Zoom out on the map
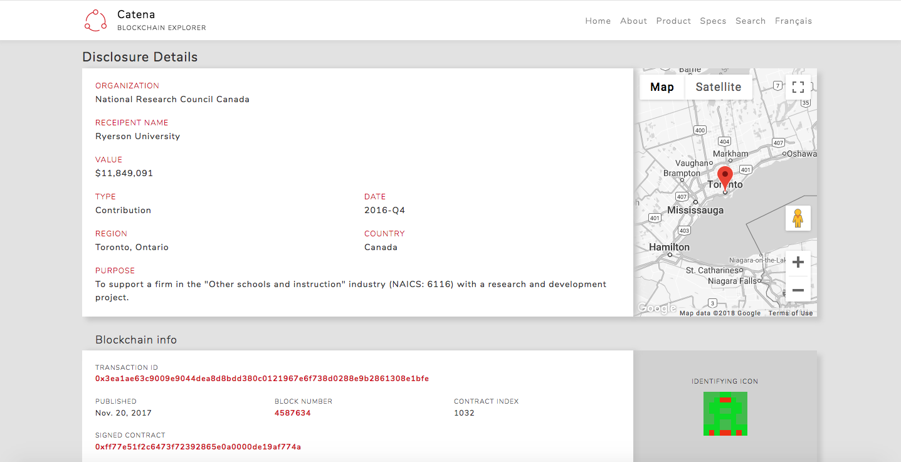Screen dimensions: 901x462 click(x=798, y=290)
